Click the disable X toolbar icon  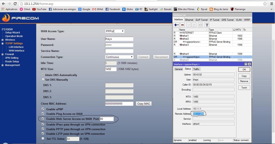(x=194, y=25)
